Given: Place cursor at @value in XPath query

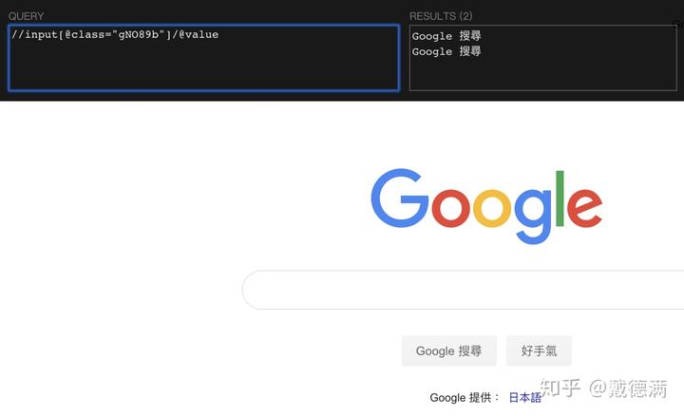Looking at the screenshot, I should 199,34.
